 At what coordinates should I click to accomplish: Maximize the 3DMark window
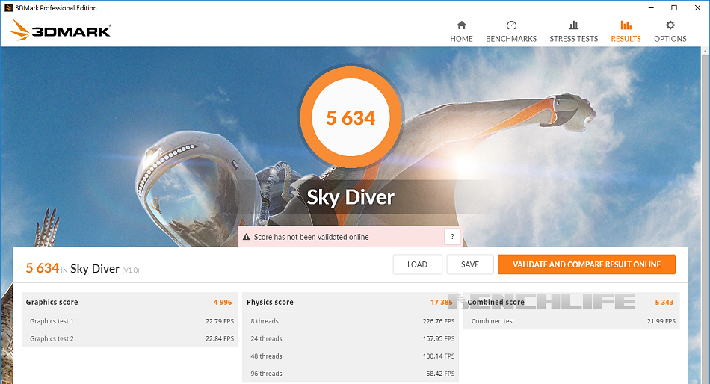pyautogui.click(x=674, y=7)
